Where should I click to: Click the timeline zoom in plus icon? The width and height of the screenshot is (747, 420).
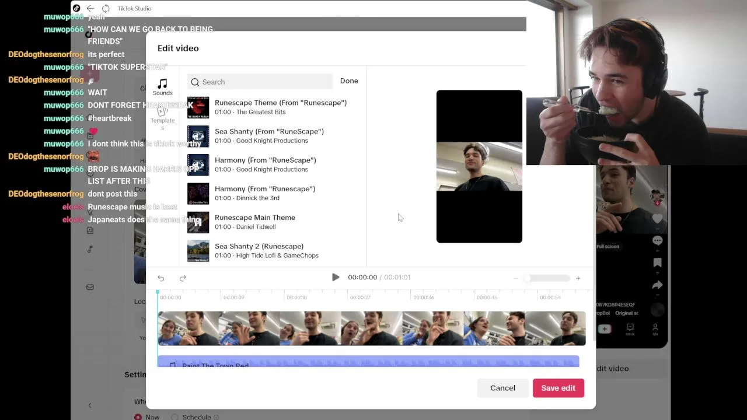[x=578, y=278]
